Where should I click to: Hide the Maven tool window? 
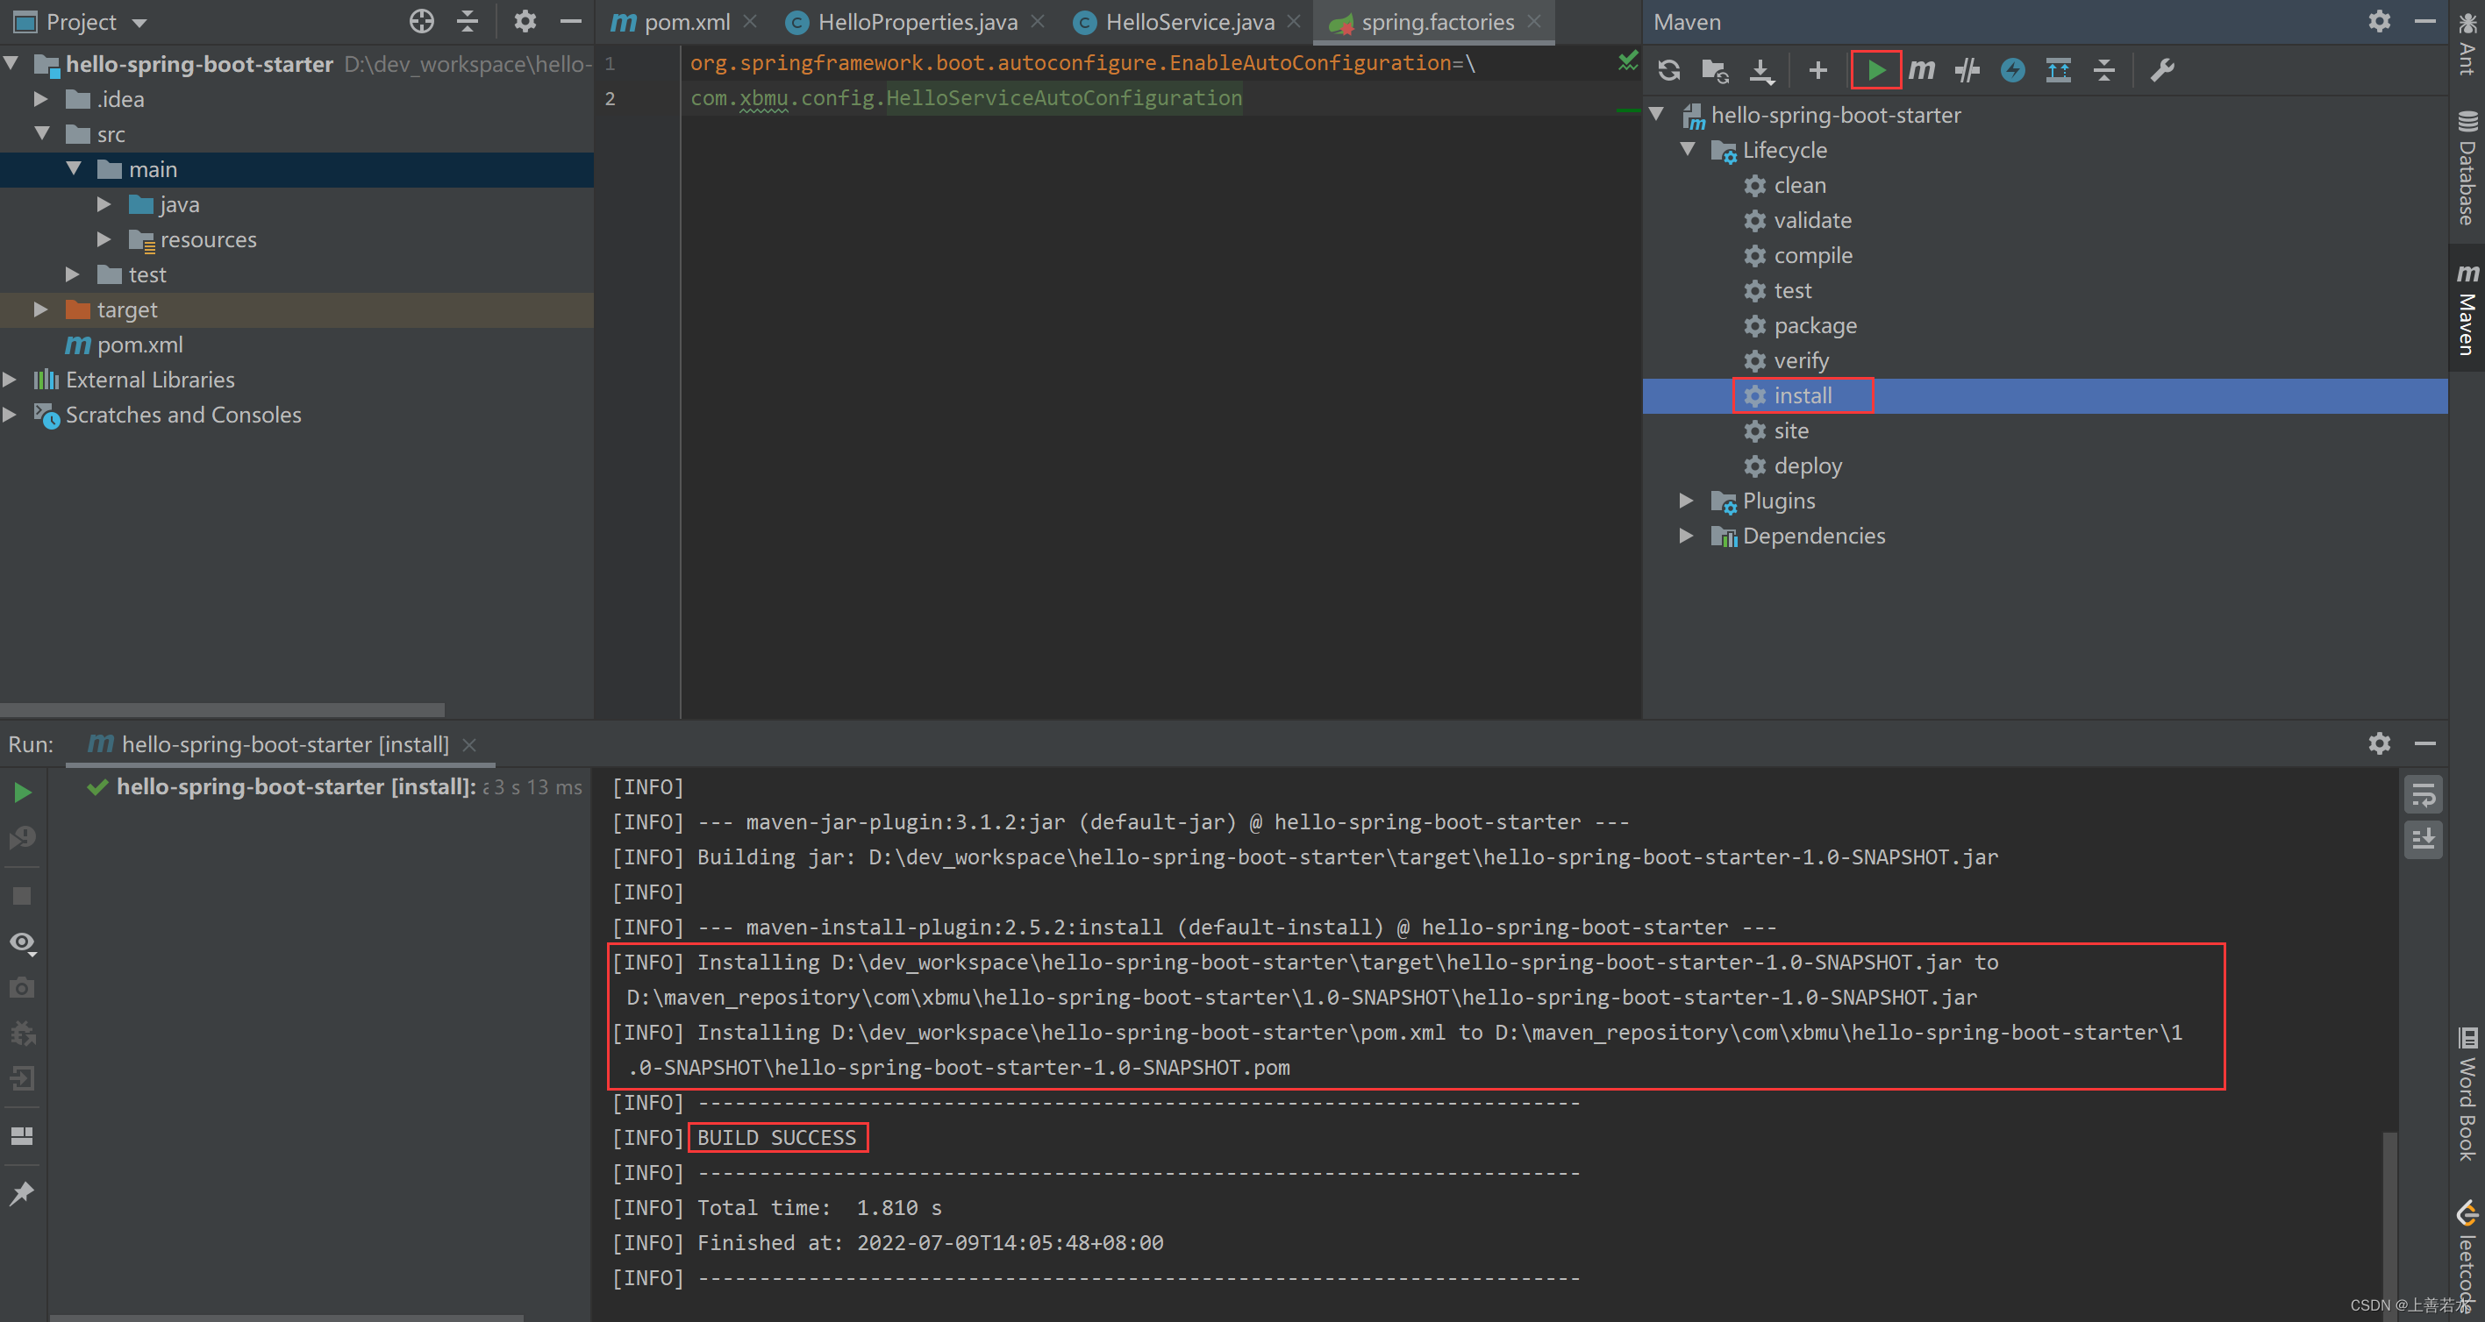[2424, 21]
